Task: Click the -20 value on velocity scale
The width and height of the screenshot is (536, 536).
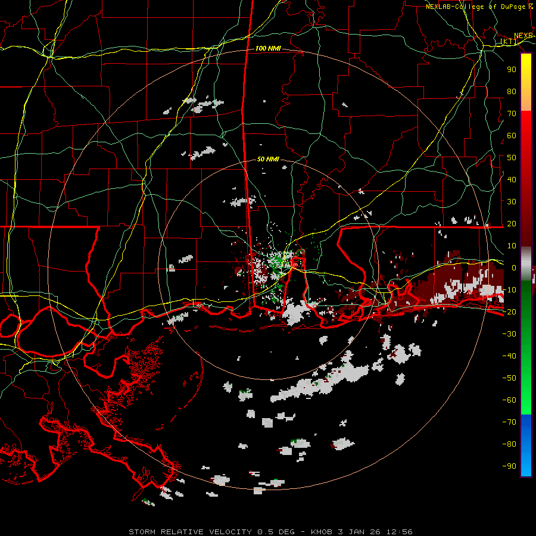Action: tap(509, 311)
